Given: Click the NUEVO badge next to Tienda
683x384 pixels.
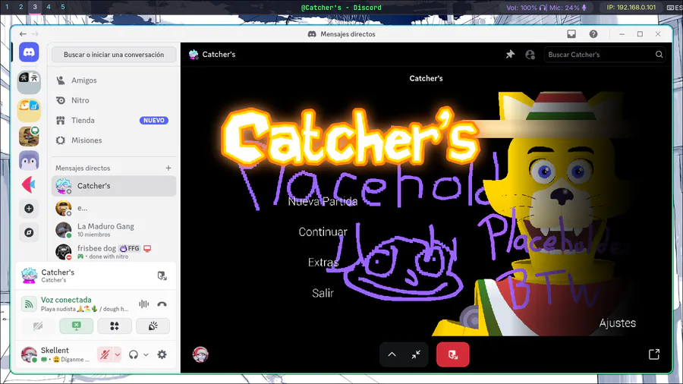Looking at the screenshot, I should (154, 121).
